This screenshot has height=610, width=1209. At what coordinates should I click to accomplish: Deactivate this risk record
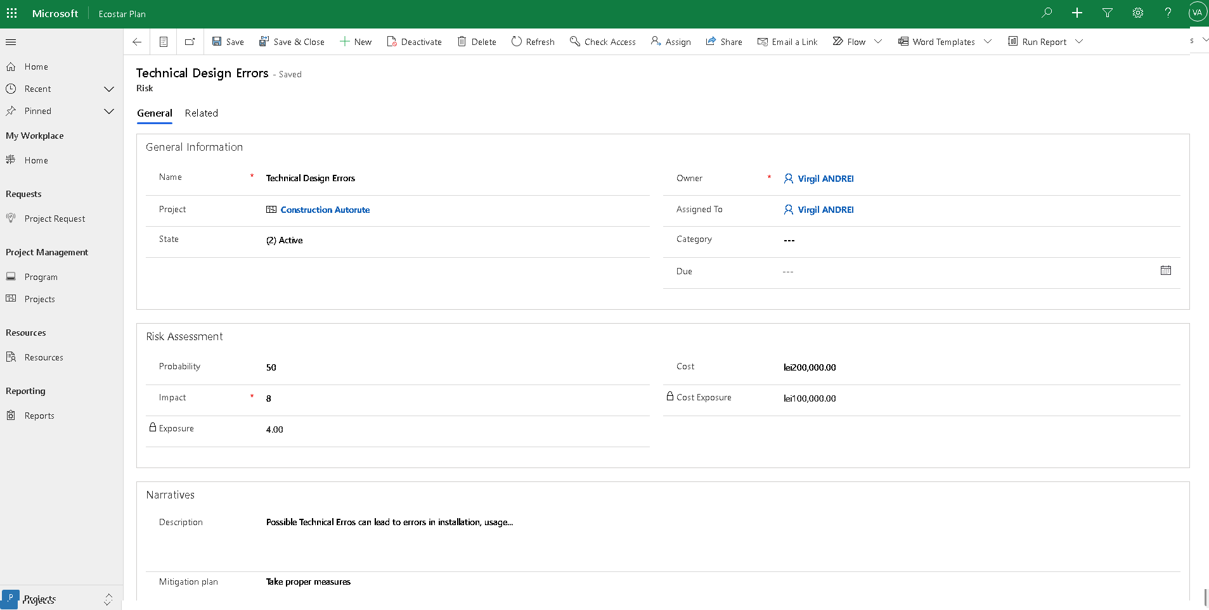[415, 42]
